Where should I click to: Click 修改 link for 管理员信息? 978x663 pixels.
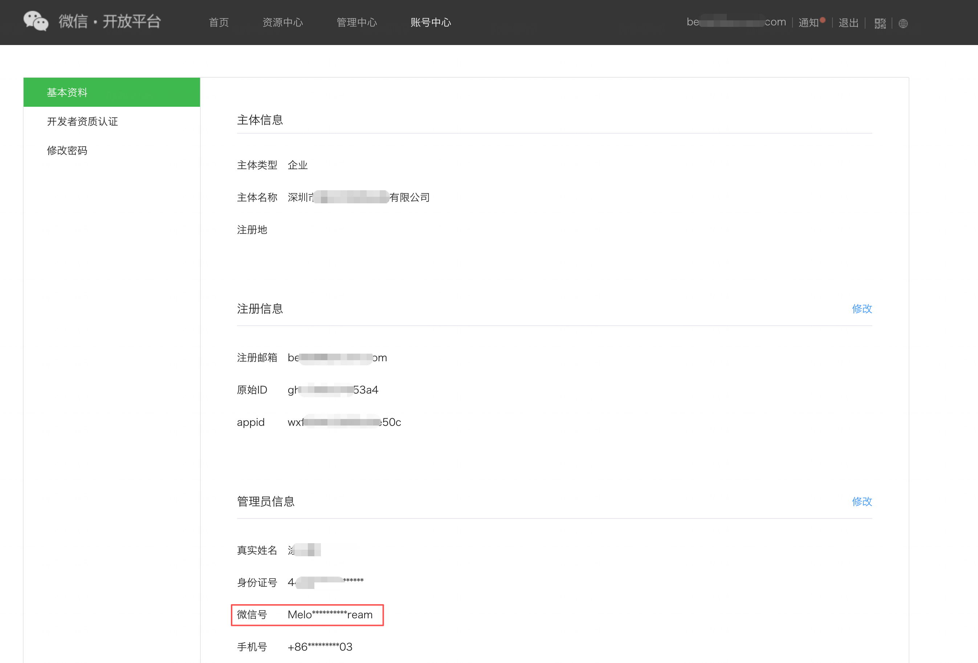coord(861,501)
